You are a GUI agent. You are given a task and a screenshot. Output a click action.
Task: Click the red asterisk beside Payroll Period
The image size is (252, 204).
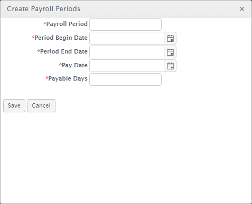click(45, 23)
